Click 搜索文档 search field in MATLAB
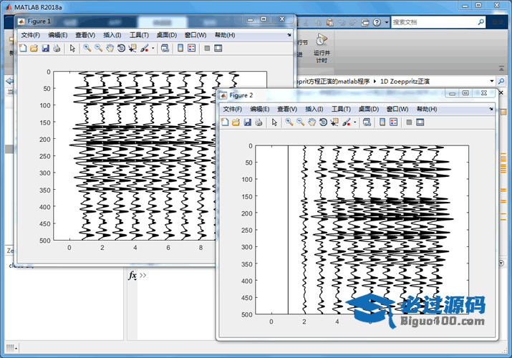The image size is (512, 358). click(434, 22)
